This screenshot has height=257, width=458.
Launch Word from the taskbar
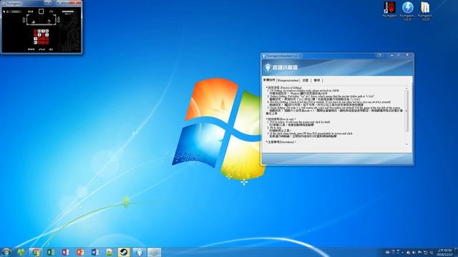click(x=95, y=252)
